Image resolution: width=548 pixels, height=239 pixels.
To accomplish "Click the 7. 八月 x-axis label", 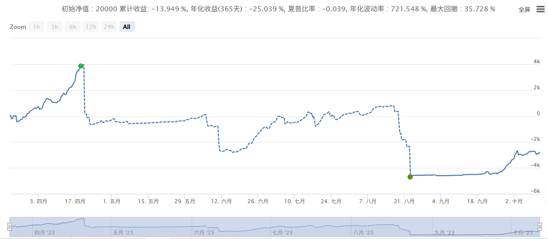I will tap(368, 201).
